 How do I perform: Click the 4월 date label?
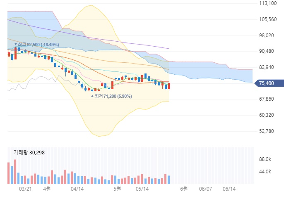[47, 189]
